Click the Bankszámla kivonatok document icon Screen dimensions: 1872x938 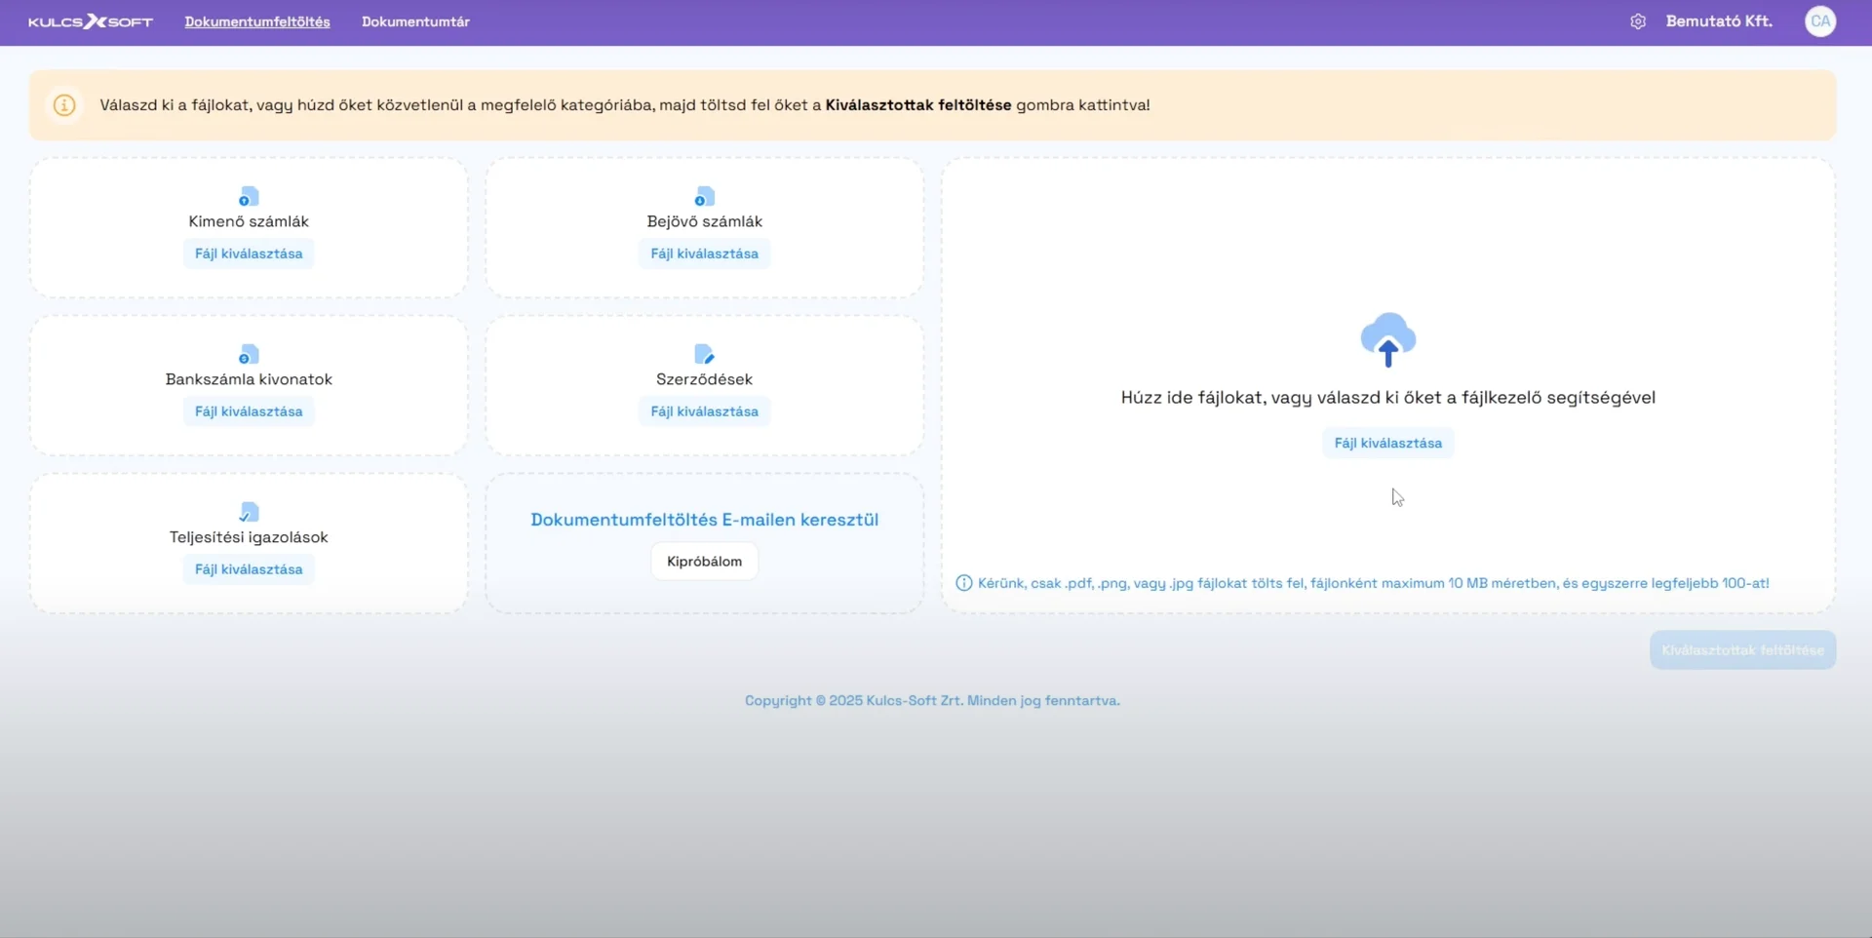pos(249,355)
